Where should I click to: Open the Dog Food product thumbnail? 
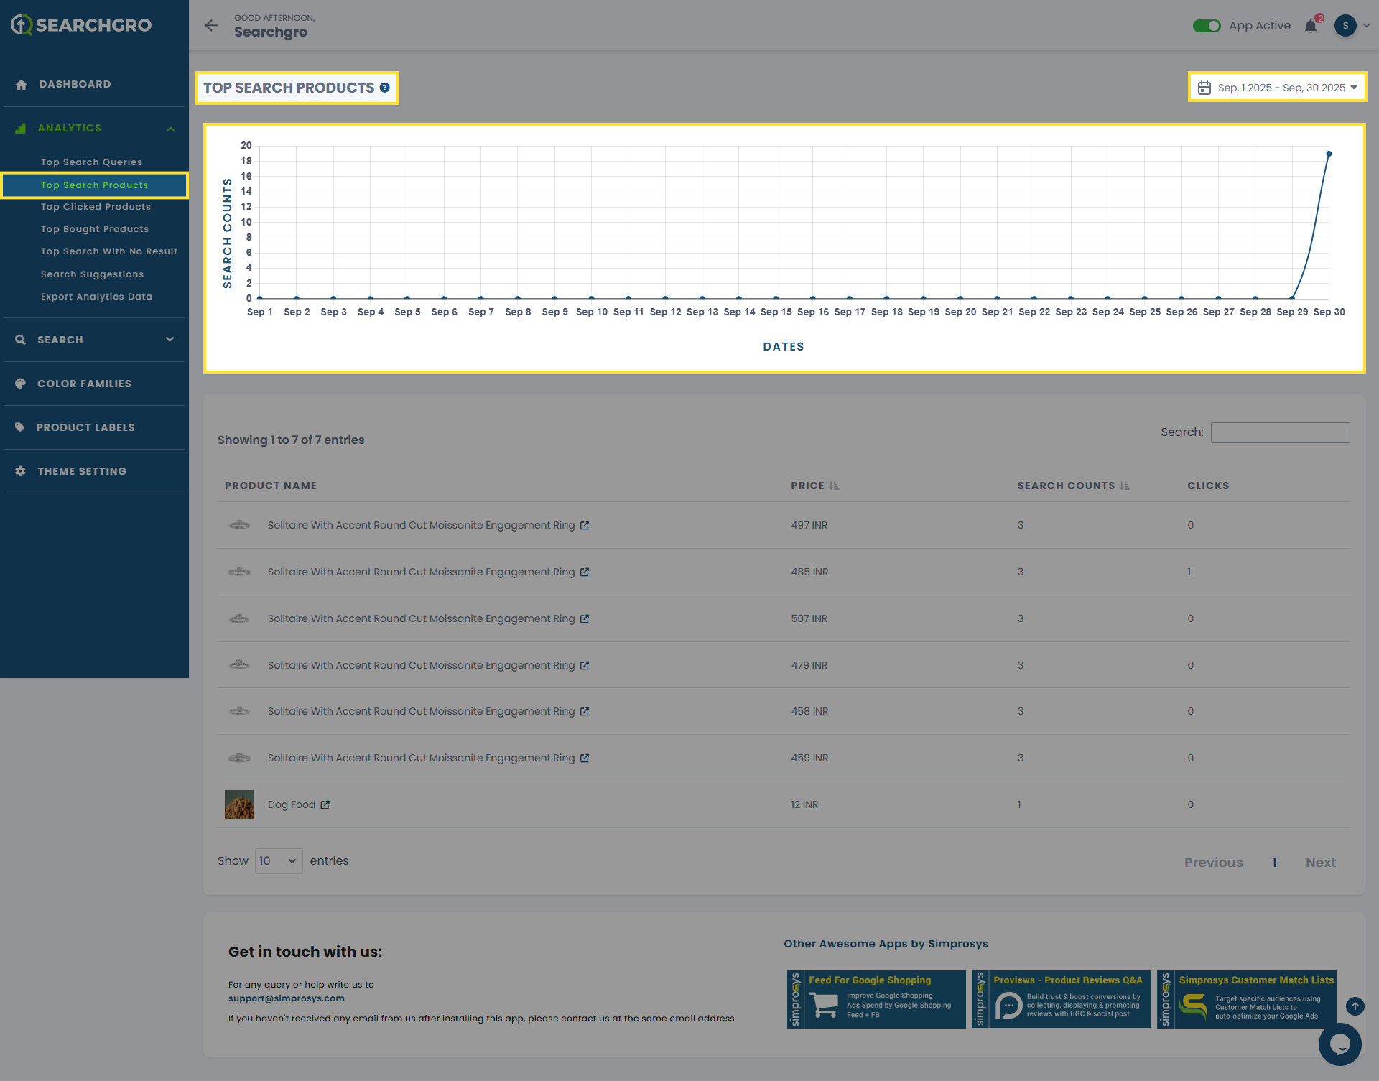tap(239, 804)
